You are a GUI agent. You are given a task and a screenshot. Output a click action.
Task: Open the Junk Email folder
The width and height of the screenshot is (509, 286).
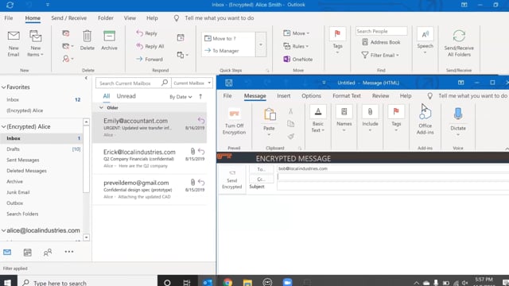point(18,192)
